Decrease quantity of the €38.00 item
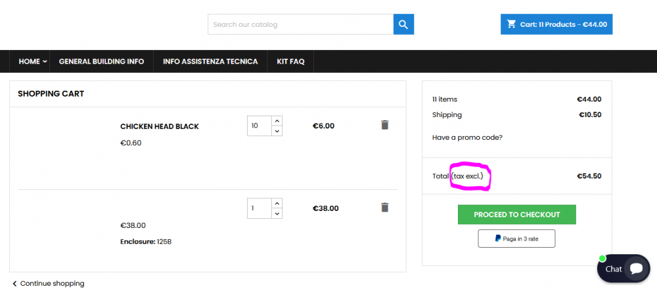The width and height of the screenshot is (657, 295). tap(277, 214)
